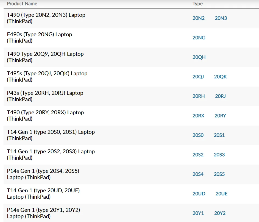Select the T490 (Type 20N2, 20N3) Laptop row
This screenshot has height=222, width=259.
point(131,18)
